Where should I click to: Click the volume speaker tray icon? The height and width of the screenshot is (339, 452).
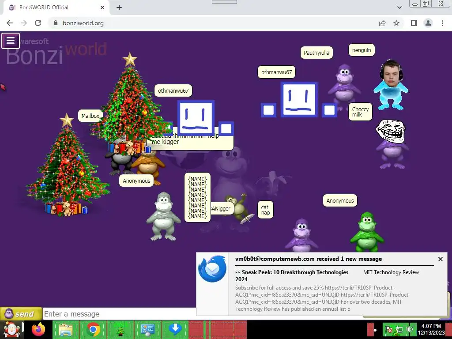point(409,329)
